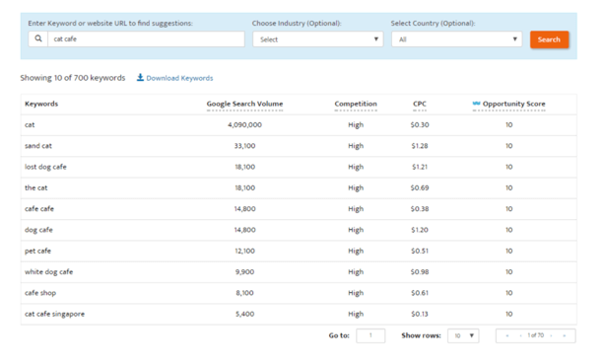Click the download arrow icon
This screenshot has width=605, height=364.
140,78
